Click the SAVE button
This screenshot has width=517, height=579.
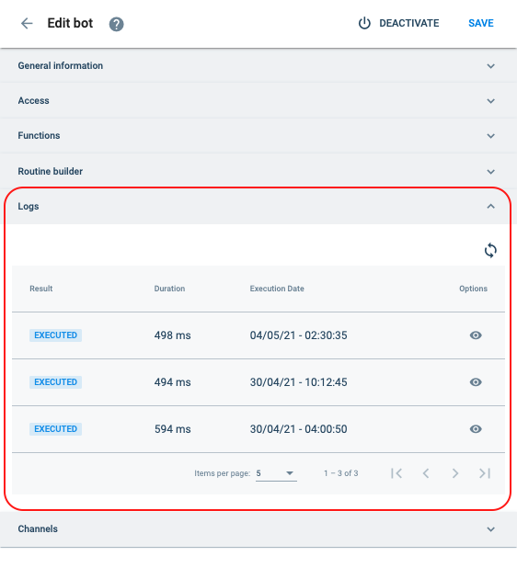coord(481,23)
